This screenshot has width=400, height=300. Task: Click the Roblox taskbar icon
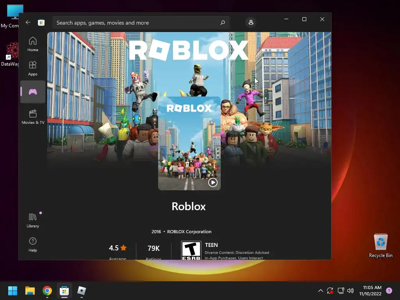point(81,291)
